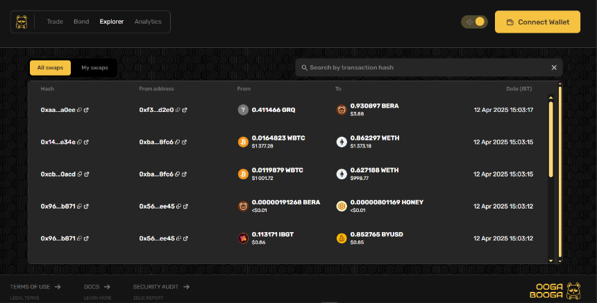
Task: Open hash 0x96...b871 externally in the HONEY row
Action: click(86, 206)
